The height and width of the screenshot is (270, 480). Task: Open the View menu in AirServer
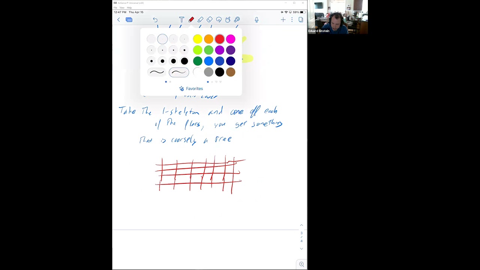122,7
